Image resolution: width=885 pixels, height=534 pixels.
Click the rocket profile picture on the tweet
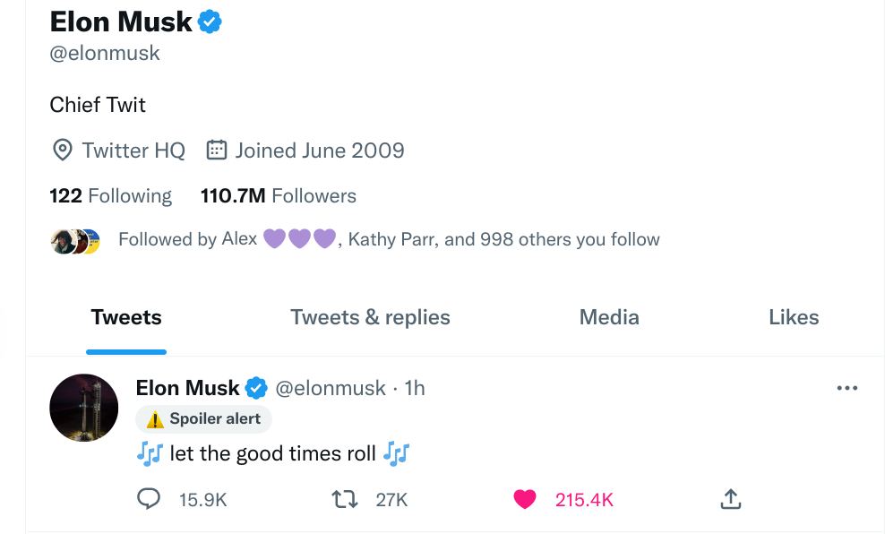(x=84, y=408)
